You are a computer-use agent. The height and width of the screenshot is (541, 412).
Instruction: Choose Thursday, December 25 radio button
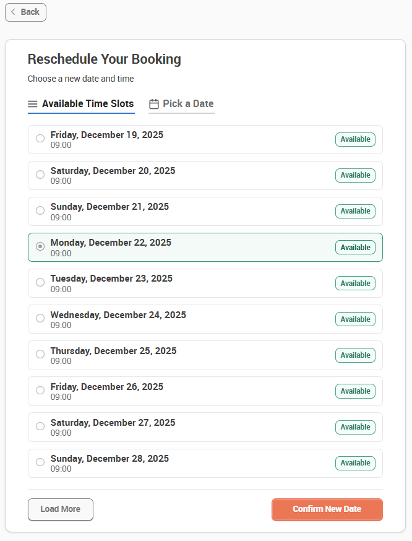[40, 354]
